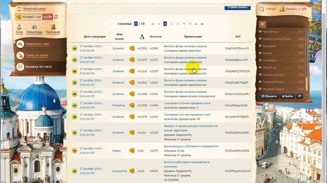Go to the next page arrow

(x=196, y=24)
